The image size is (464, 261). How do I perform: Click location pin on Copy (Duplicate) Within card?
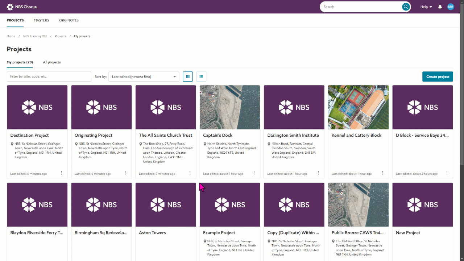(269, 241)
